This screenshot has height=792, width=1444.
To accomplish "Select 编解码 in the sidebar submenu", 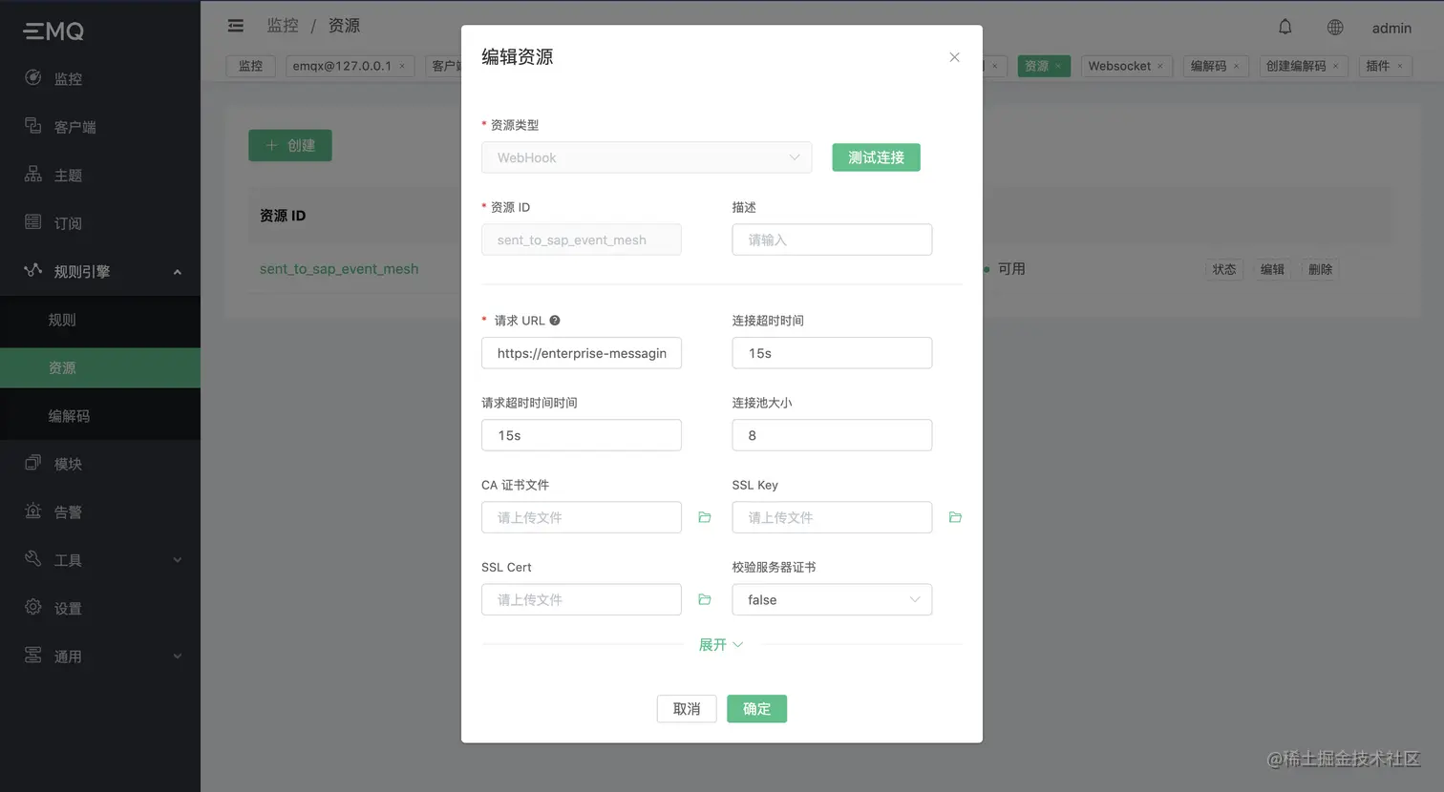I will point(100,416).
